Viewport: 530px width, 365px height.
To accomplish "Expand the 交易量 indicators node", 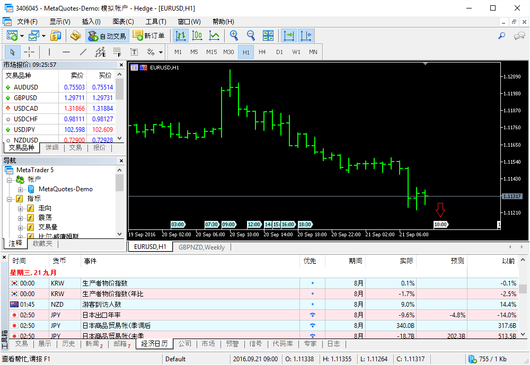I will tap(20, 227).
